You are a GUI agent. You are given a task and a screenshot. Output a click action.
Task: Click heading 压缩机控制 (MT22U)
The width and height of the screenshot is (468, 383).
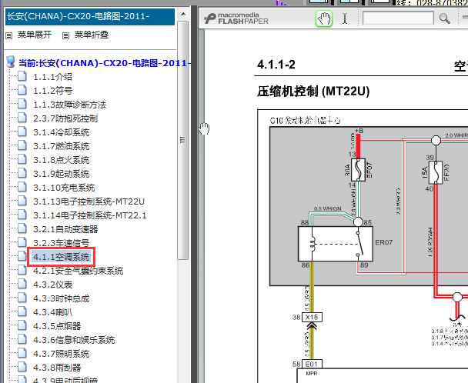click(313, 92)
